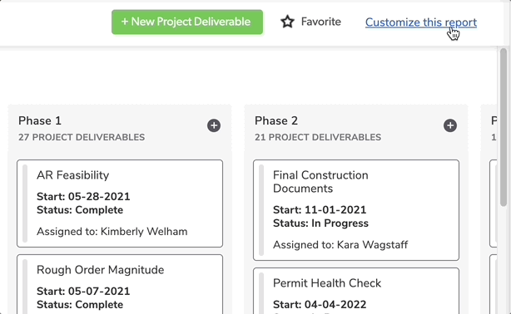Open the Permit Health Check card
This screenshot has width=511, height=314.
356,291
